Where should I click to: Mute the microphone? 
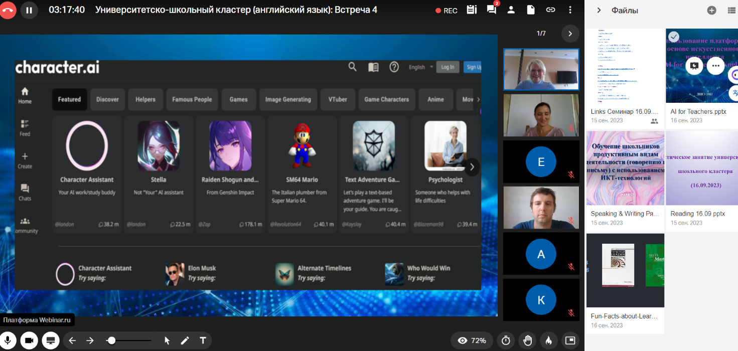pos(9,340)
